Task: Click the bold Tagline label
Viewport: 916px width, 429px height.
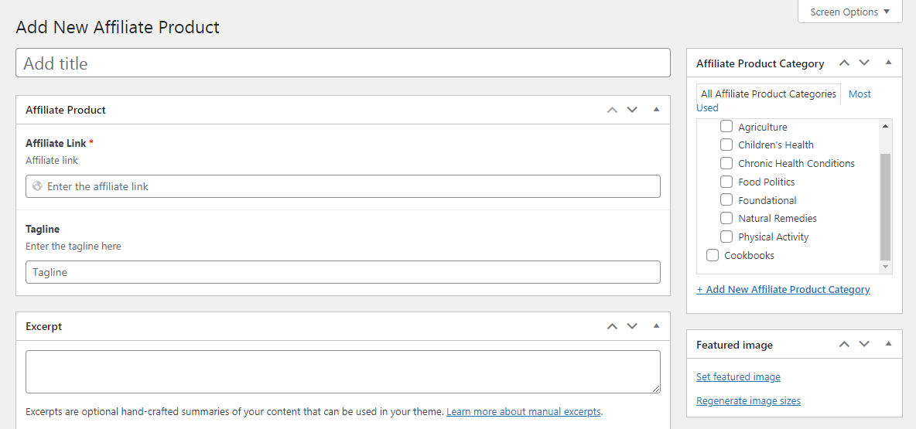Action: (43, 230)
